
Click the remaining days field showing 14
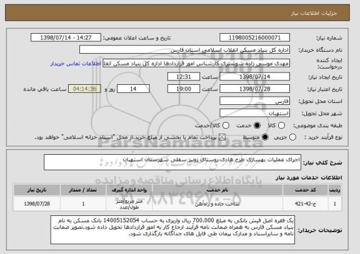(133, 89)
